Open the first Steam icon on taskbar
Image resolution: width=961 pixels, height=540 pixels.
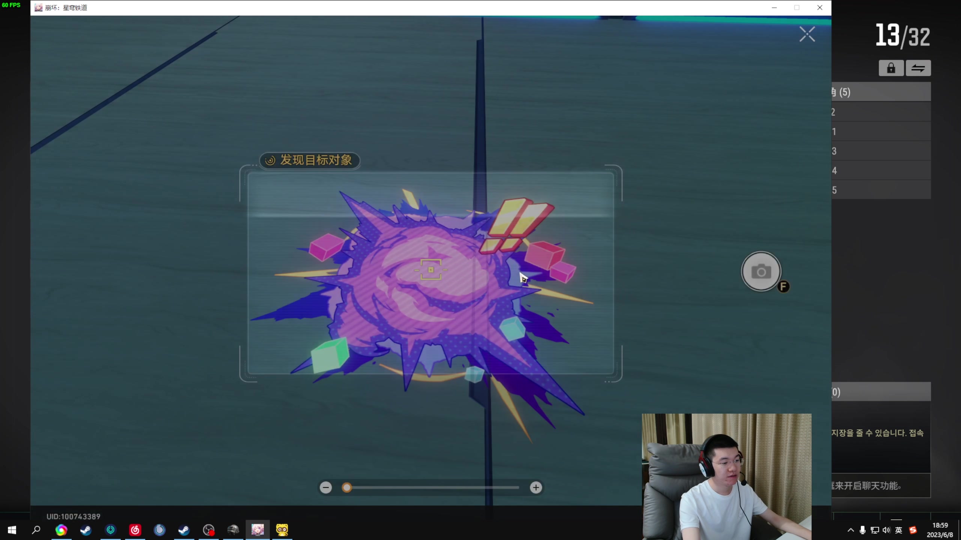click(x=86, y=530)
